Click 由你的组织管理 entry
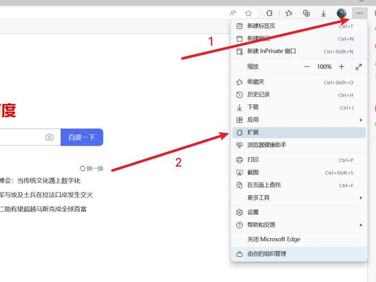 tap(299, 254)
